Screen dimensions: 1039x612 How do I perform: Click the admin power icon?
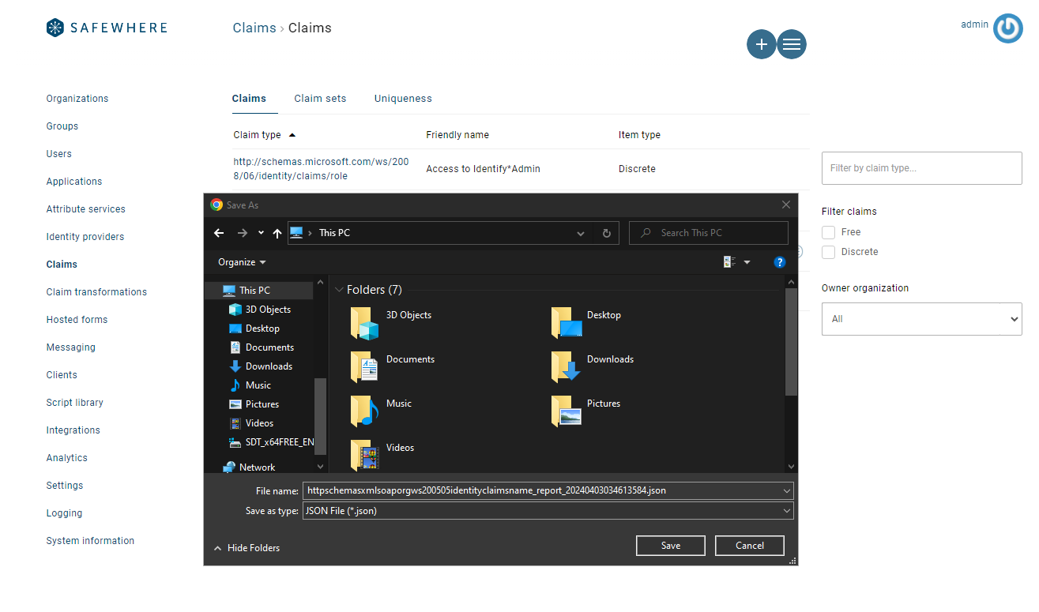(x=1007, y=28)
